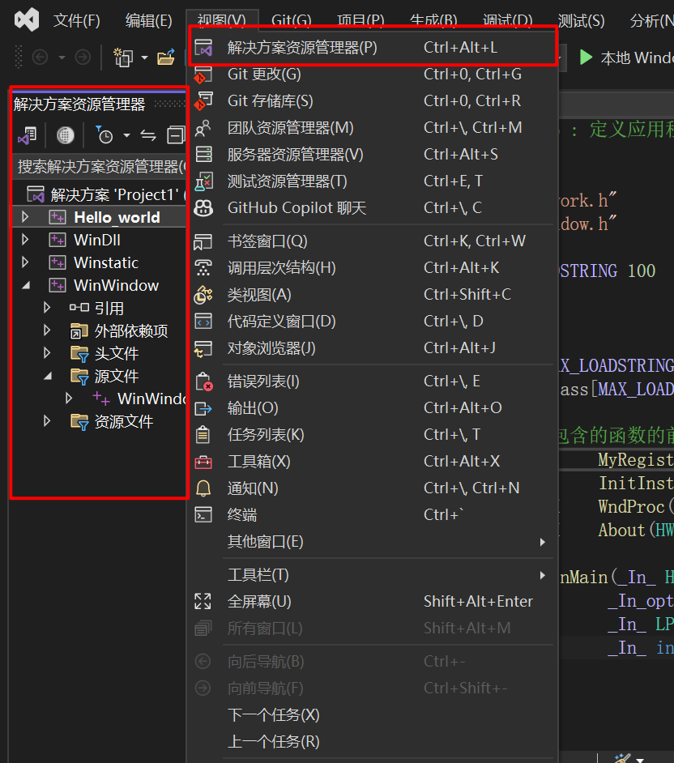Screen dimensions: 674x763
Task: Click the solution/folder view switch icon
Action: click(28, 135)
